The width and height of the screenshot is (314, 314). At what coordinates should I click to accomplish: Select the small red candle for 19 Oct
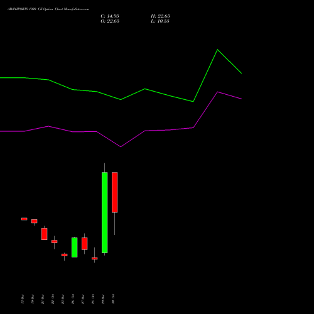click(35, 221)
